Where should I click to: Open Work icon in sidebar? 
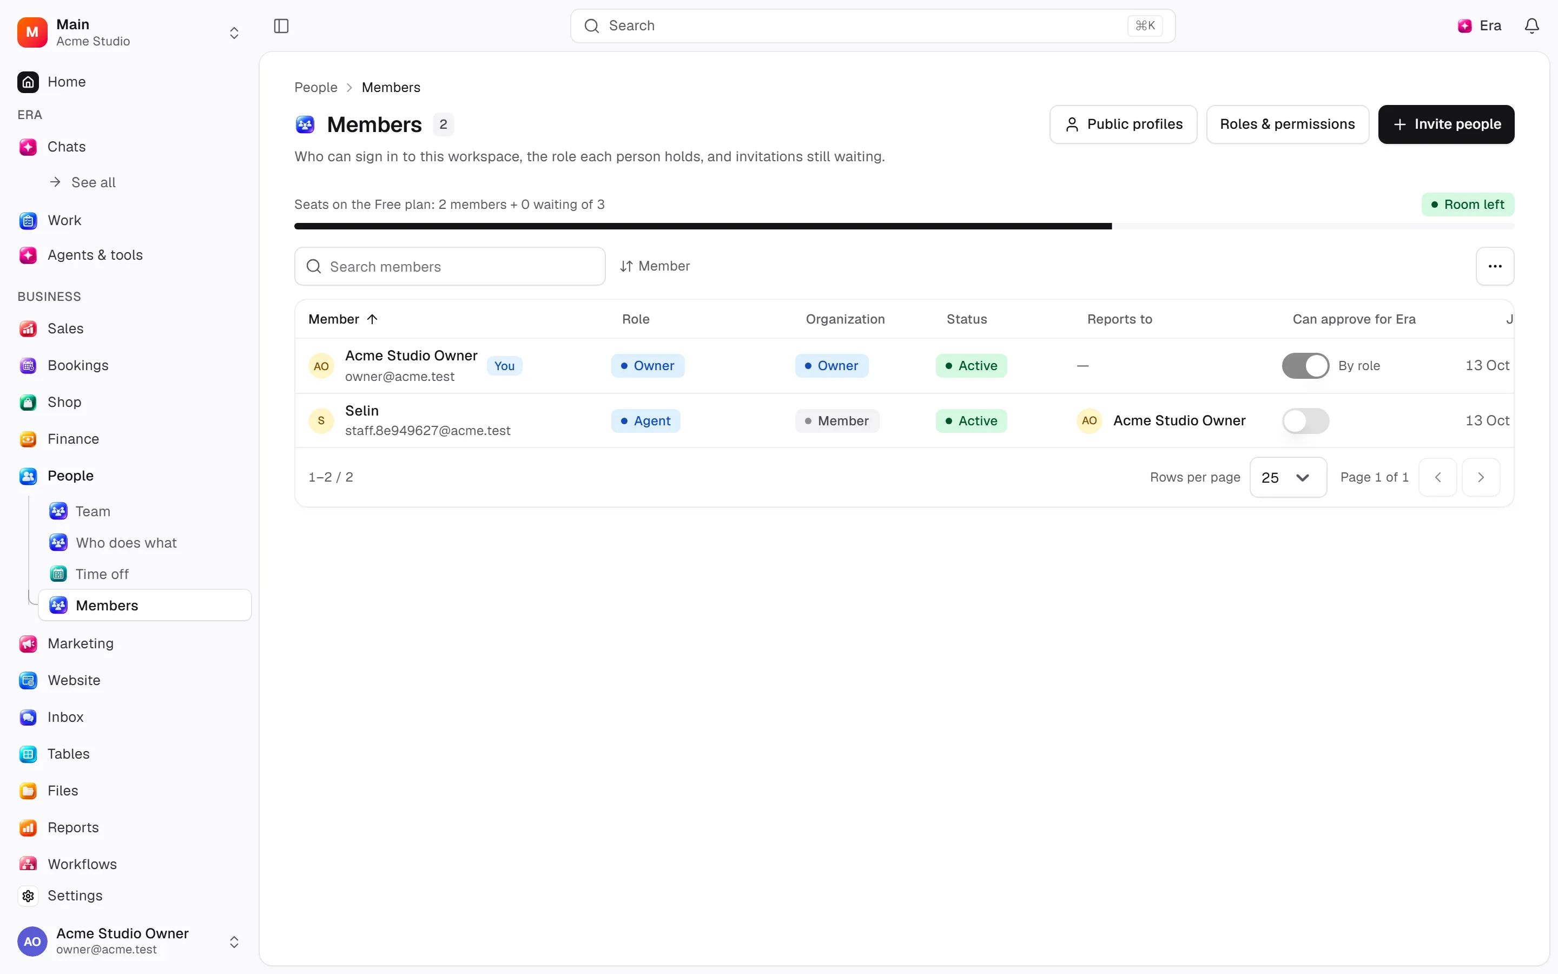(x=28, y=220)
